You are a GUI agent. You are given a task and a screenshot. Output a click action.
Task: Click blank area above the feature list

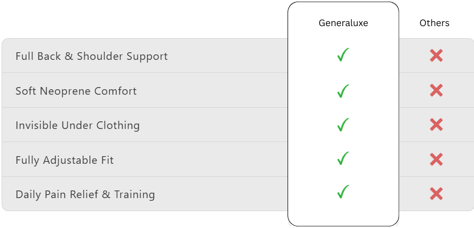[144, 19]
